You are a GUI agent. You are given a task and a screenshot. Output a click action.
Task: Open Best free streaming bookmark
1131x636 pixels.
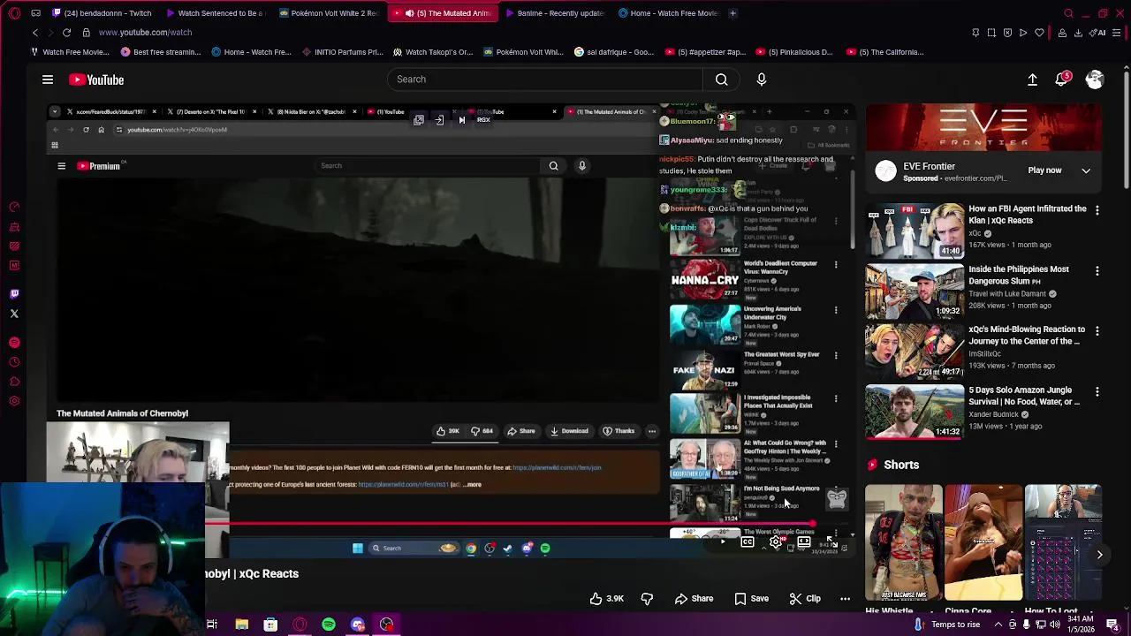pyautogui.click(x=160, y=52)
